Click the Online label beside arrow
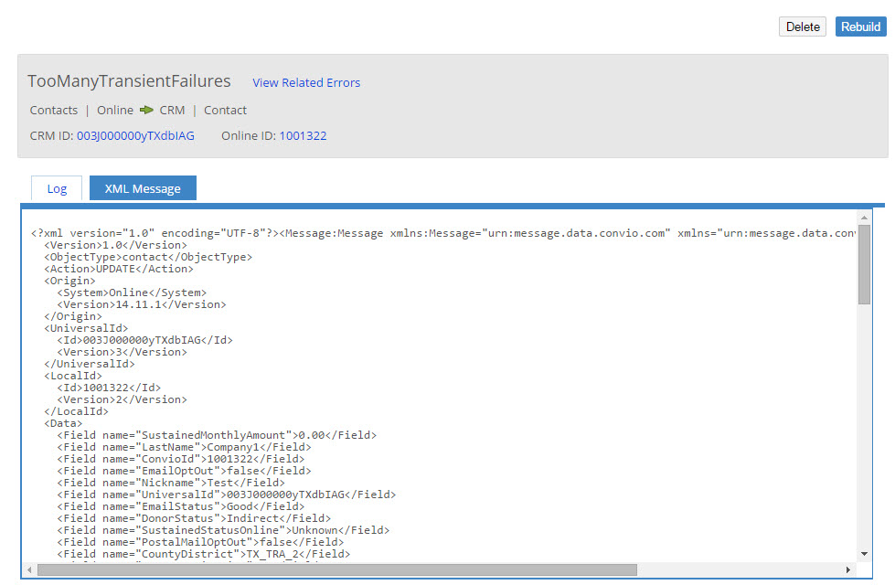 point(115,111)
